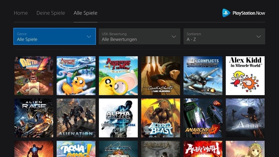Viewport: 279px width, 157px height.
Task: Click the Genre dropdown chevron arrow
Action: coord(89,37)
